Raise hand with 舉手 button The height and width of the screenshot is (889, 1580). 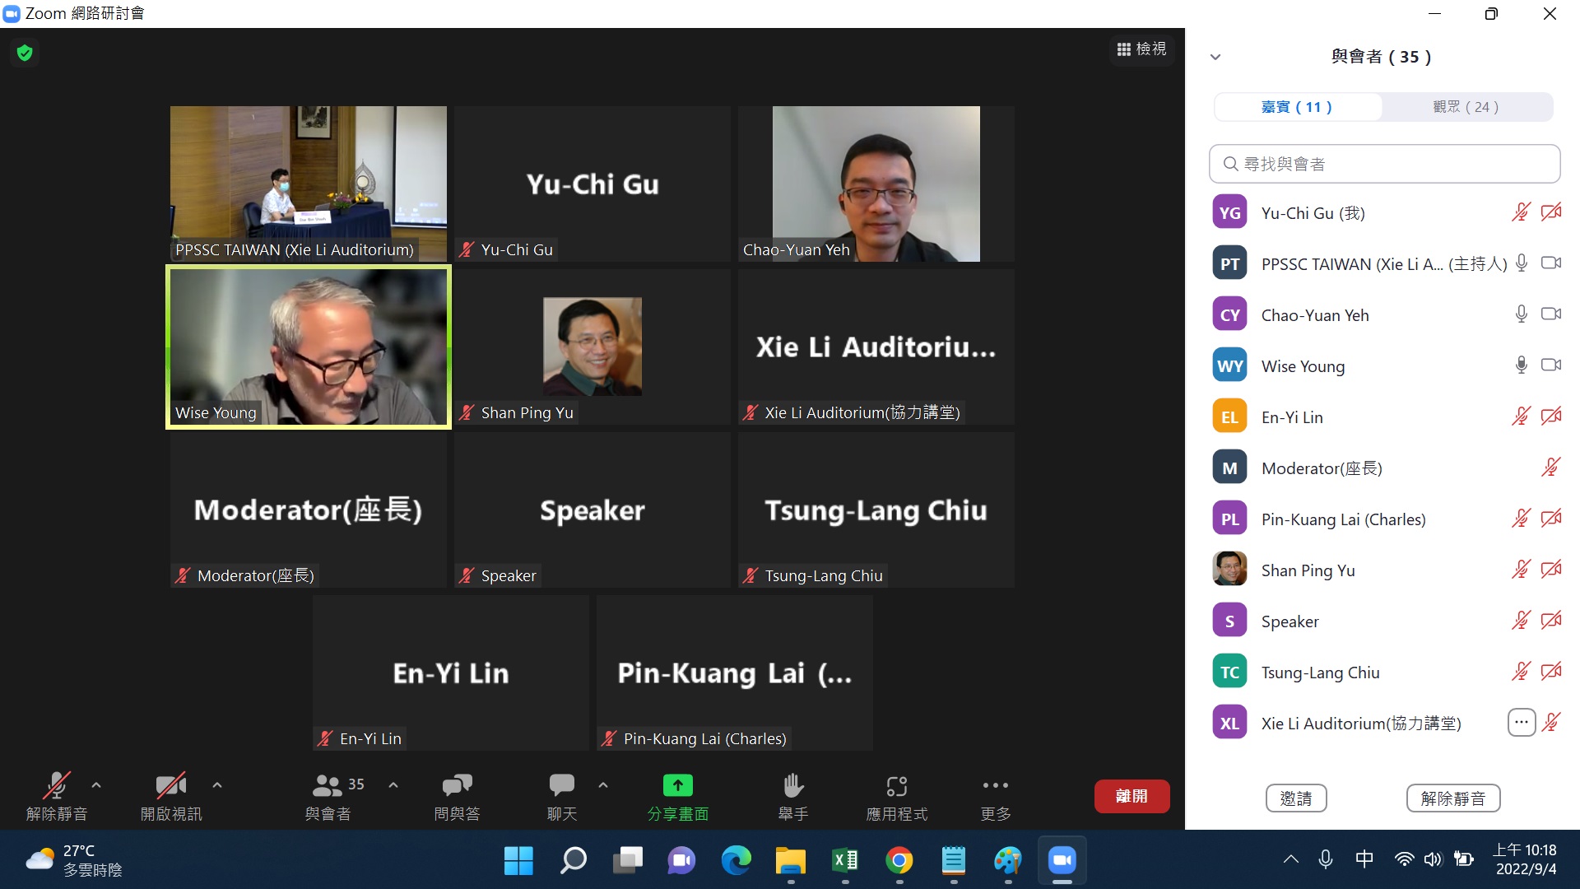coord(793,797)
